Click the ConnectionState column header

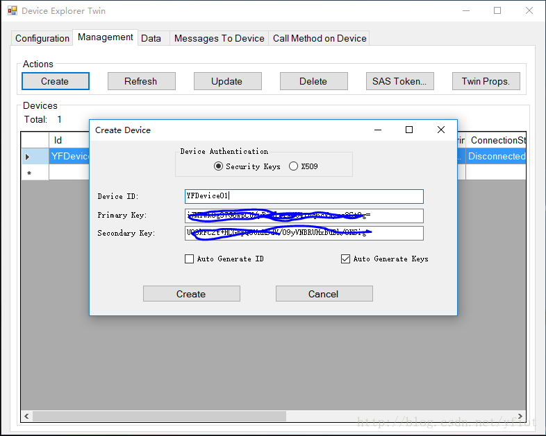pyautogui.click(x=496, y=140)
